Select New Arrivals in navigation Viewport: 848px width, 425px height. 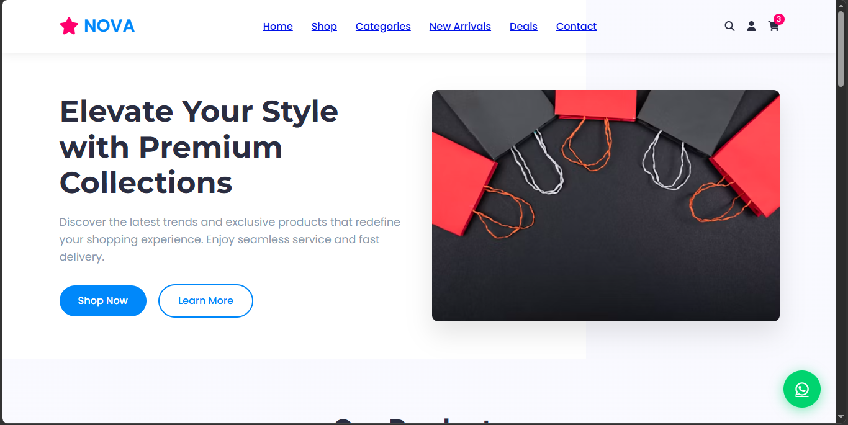460,26
